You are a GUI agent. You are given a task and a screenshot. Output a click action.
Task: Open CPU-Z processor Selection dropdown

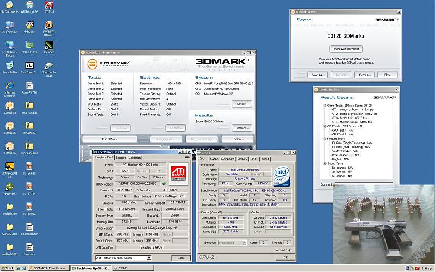(x=244, y=243)
